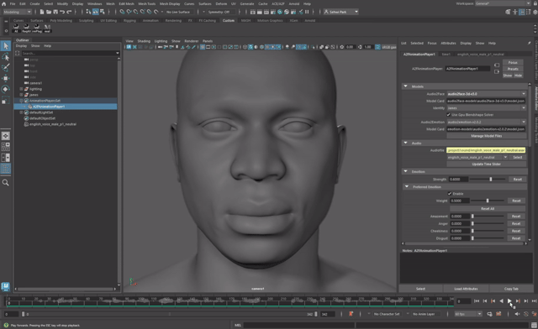The width and height of the screenshot is (538, 329).
Task: Click the Emotion Strength slider handle
Action: pos(491,180)
